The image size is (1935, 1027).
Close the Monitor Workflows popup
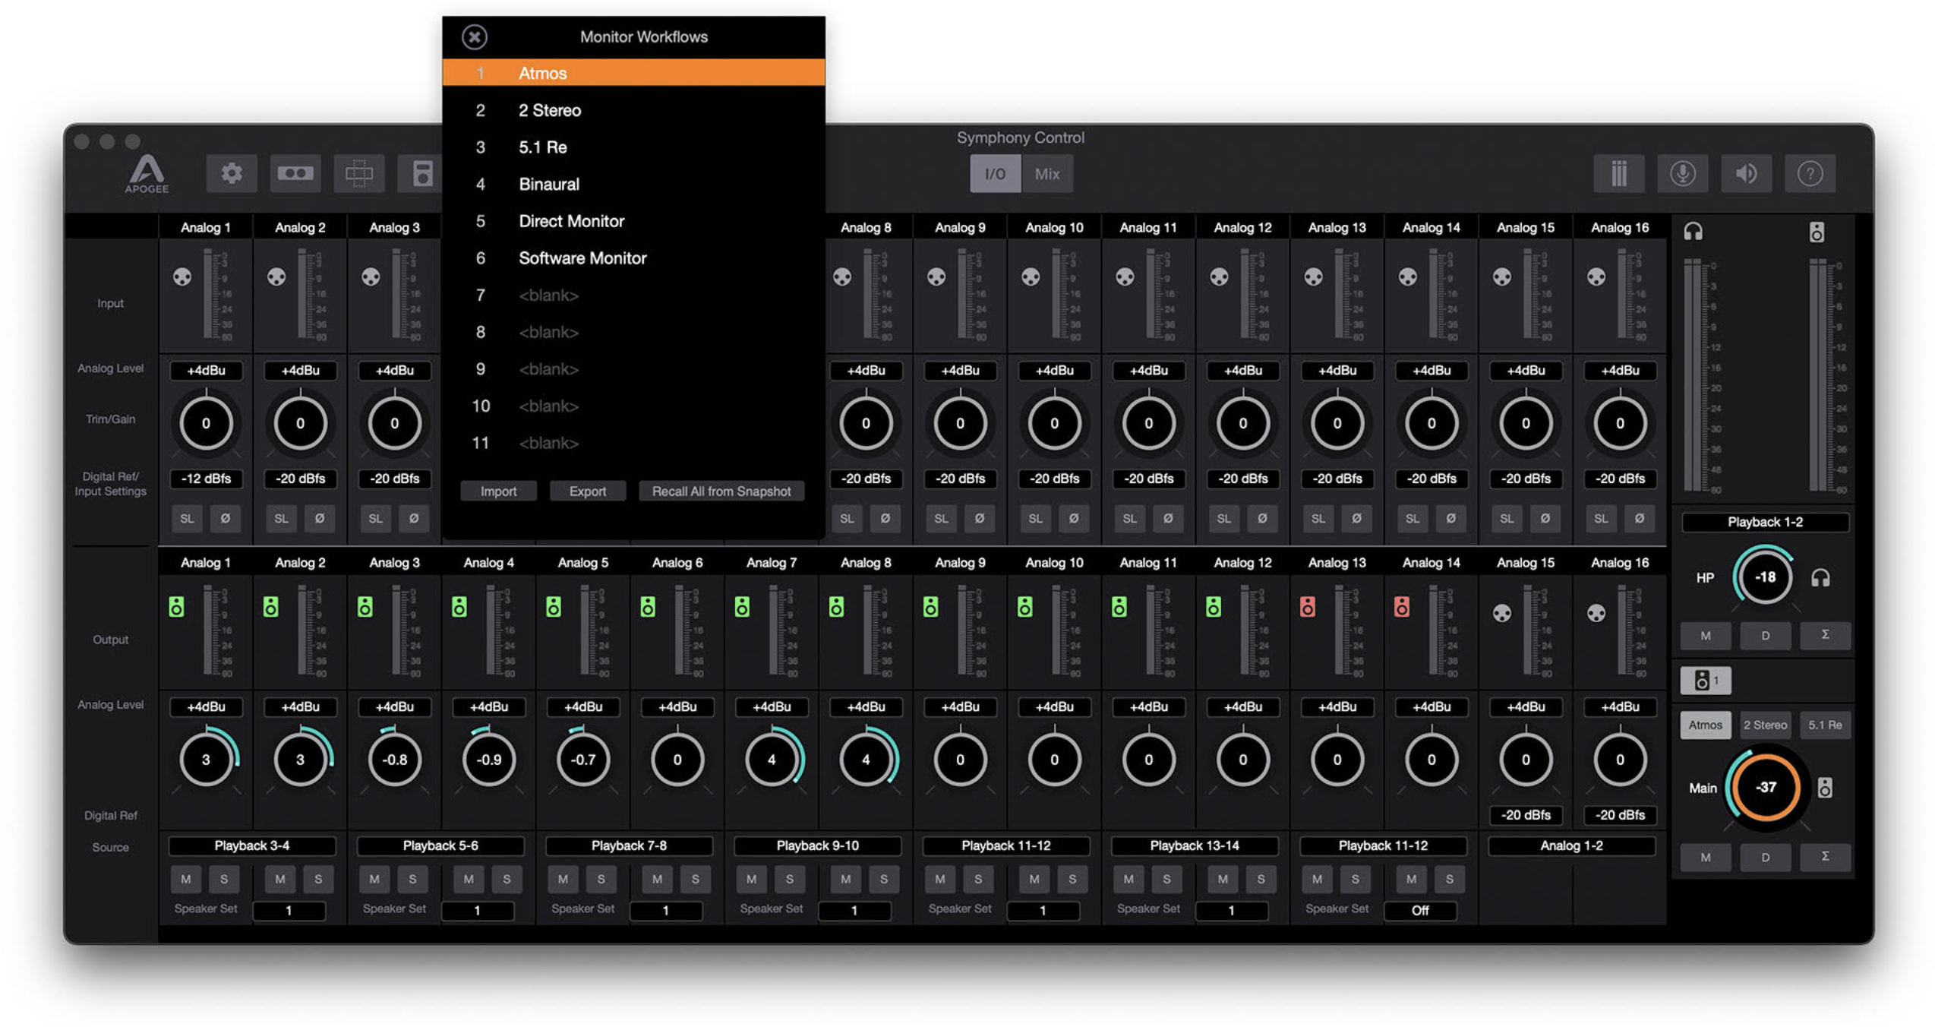point(474,36)
